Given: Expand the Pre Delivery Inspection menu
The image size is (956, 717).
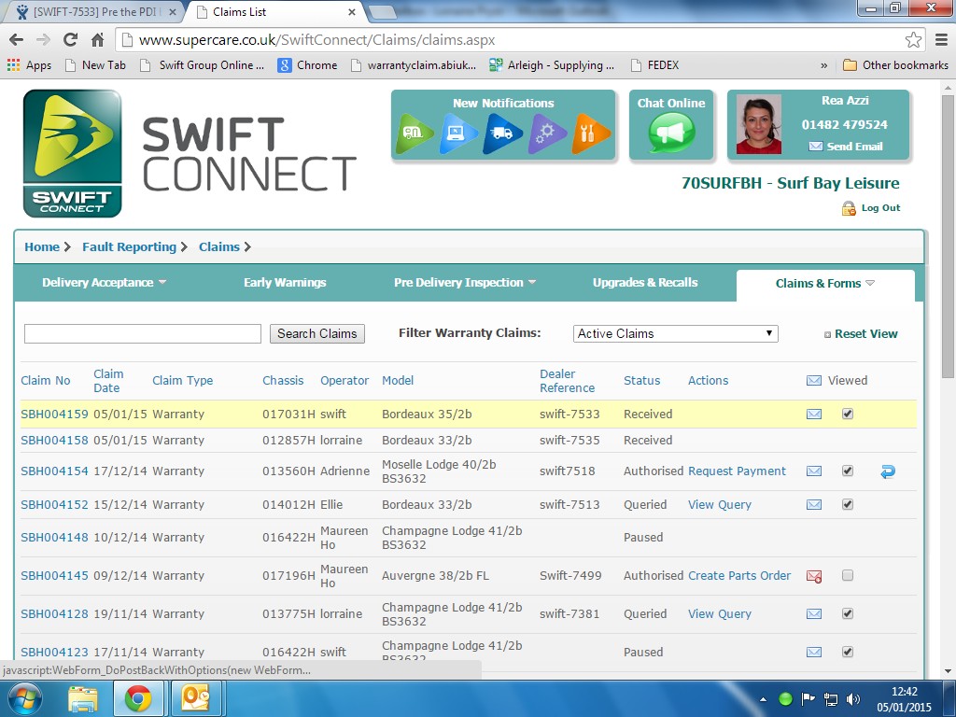Looking at the screenshot, I should [465, 283].
